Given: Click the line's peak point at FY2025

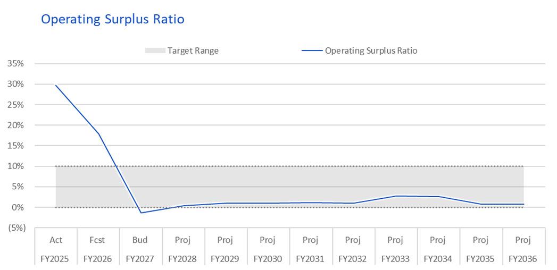Looking at the screenshot, I should (56, 85).
